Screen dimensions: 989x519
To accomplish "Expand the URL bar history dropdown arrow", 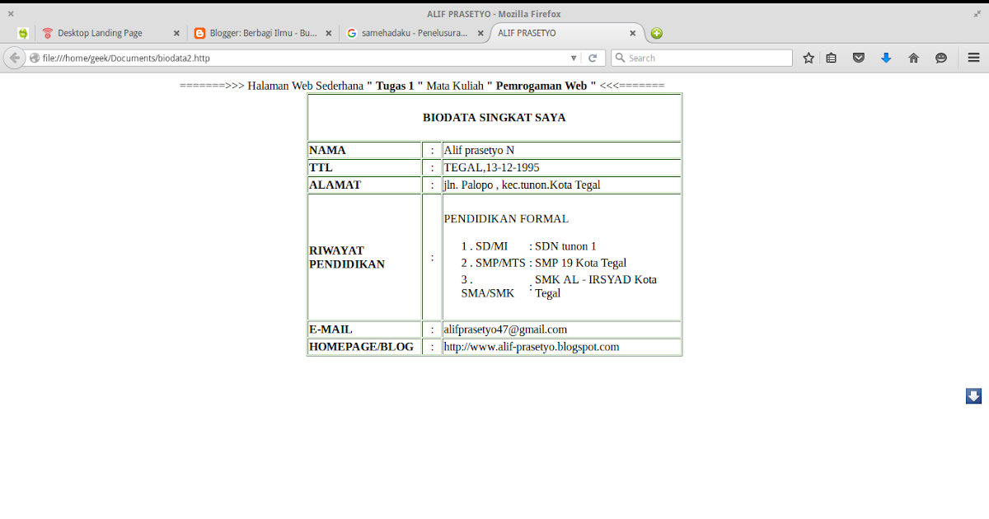I will tap(574, 58).
